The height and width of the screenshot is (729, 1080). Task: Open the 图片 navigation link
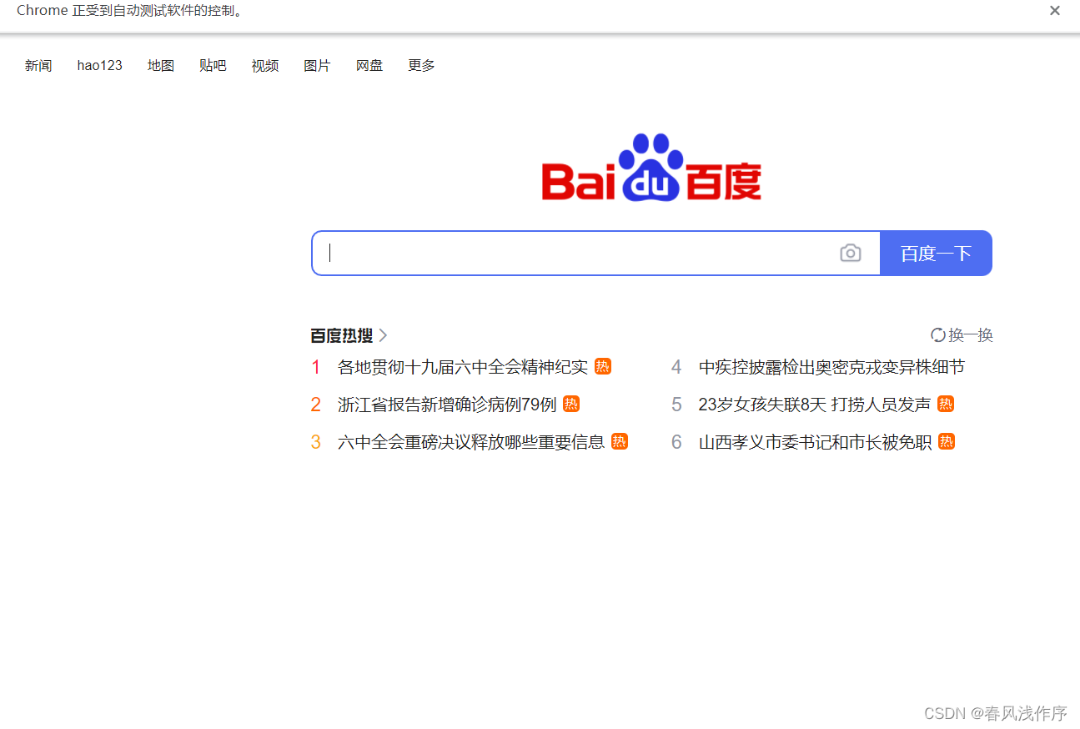pos(317,66)
